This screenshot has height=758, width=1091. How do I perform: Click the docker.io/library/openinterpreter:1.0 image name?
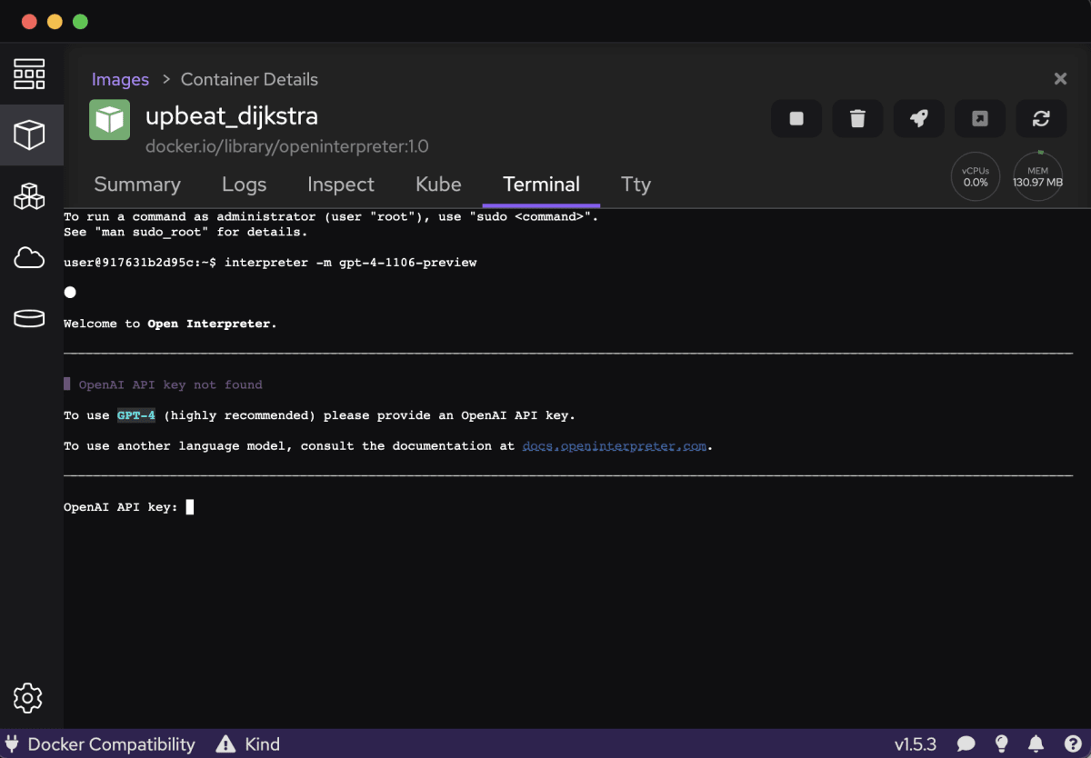(x=287, y=145)
